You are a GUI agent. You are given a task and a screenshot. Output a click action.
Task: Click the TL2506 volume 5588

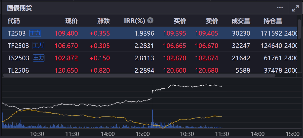pyautogui.click(x=243, y=70)
